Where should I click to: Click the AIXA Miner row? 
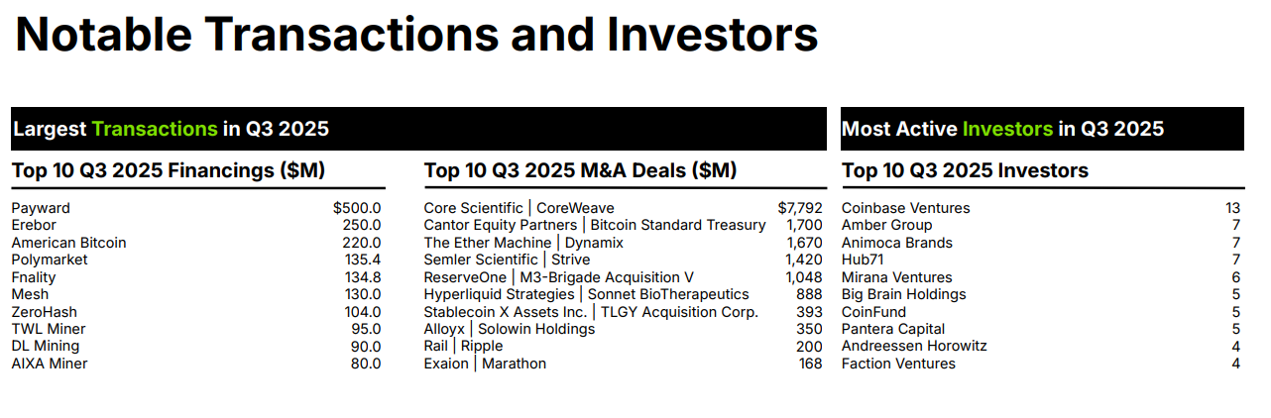(x=50, y=364)
